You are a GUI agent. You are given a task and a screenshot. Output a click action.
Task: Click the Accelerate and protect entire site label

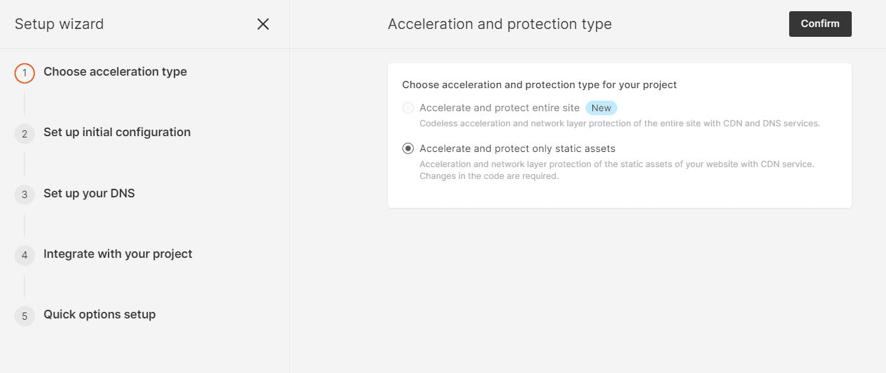click(499, 108)
